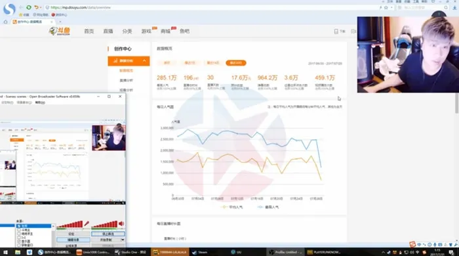
Task: Click the browser home icon beside tab
Action: (5, 22)
